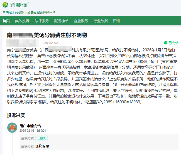Open the 首页 navigation tab

click(6, 21)
